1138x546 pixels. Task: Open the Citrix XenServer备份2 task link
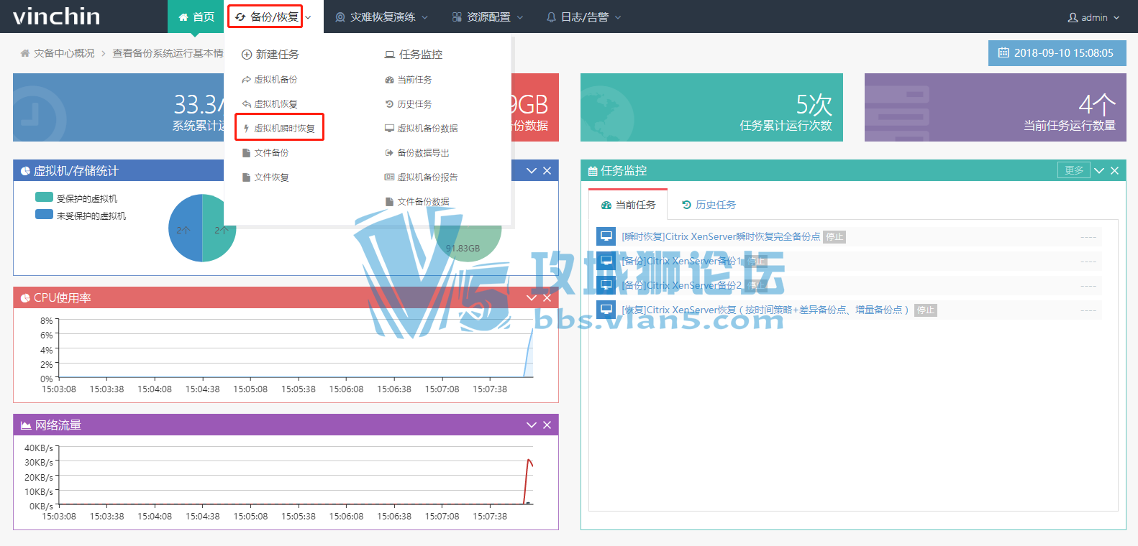coord(682,285)
